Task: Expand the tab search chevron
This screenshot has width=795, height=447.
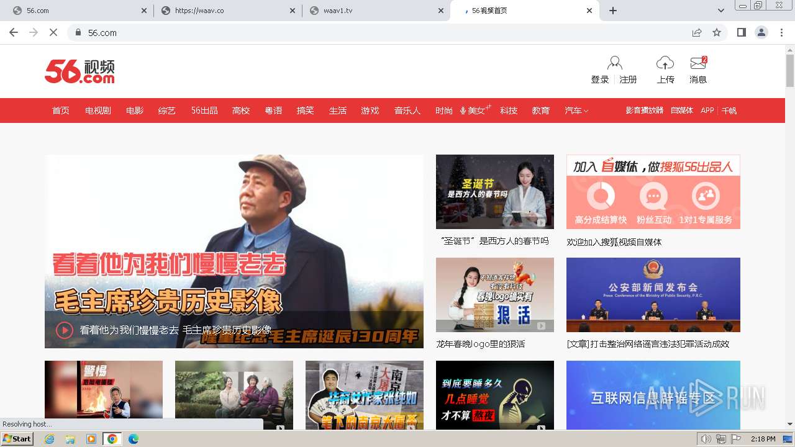Action: [x=721, y=11]
